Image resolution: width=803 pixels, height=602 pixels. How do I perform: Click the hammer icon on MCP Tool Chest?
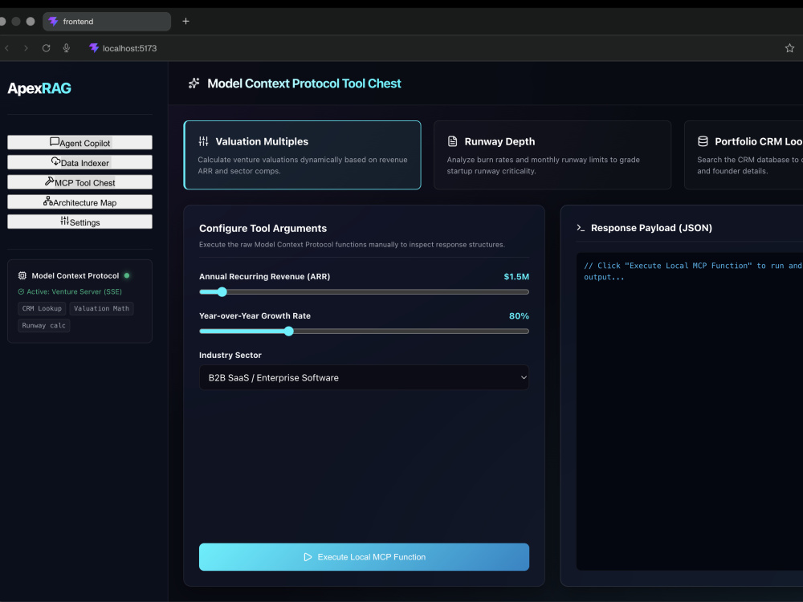pyautogui.click(x=50, y=181)
